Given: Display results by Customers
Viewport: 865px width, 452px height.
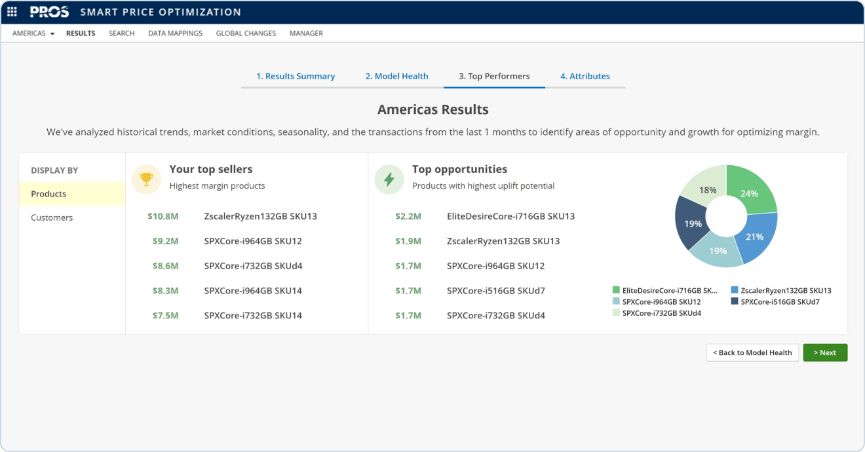Looking at the screenshot, I should [x=52, y=217].
